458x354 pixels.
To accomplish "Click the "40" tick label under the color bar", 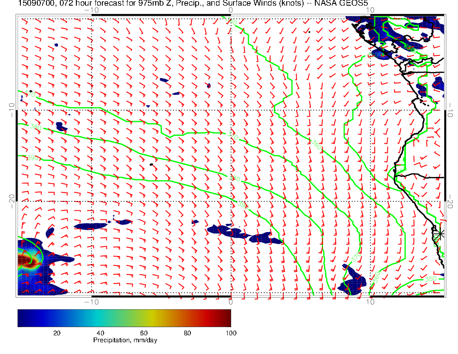I will tap(100, 333).
